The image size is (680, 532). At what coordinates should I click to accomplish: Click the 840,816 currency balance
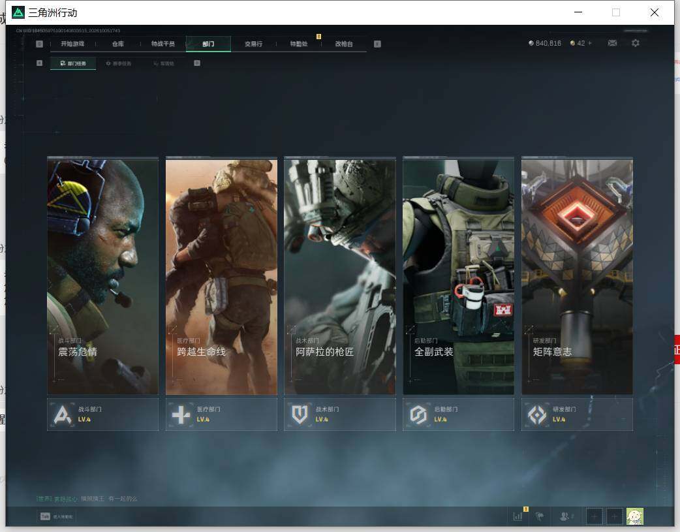(x=545, y=43)
